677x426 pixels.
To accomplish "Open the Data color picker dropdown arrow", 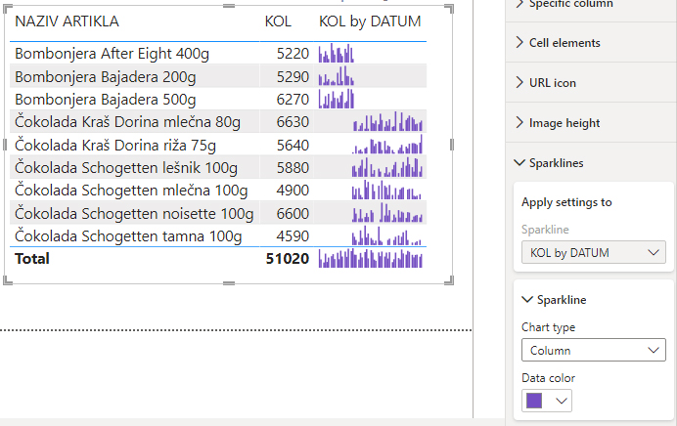I will point(561,401).
